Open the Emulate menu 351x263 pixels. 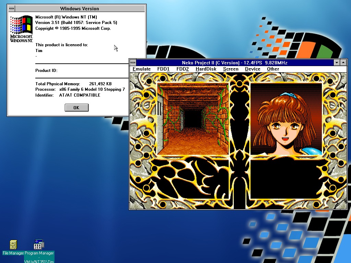click(142, 69)
